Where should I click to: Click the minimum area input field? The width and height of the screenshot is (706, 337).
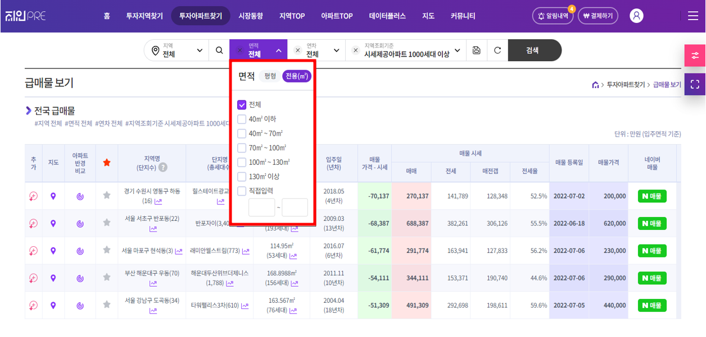261,207
